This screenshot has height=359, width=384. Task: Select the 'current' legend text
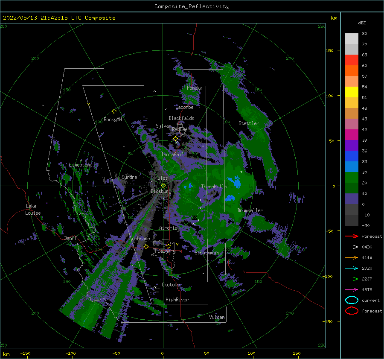371,301
